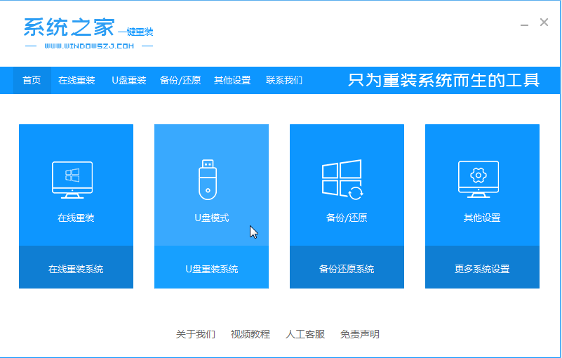
Task: Close the application window
Action: pyautogui.click(x=544, y=22)
